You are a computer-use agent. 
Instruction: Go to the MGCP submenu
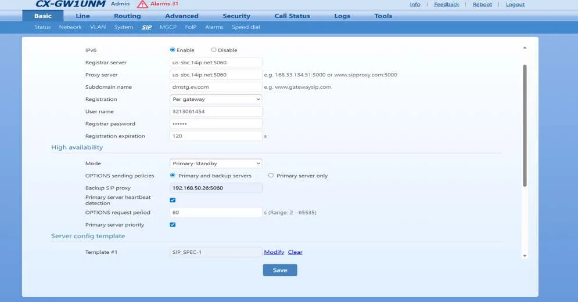coord(168,27)
